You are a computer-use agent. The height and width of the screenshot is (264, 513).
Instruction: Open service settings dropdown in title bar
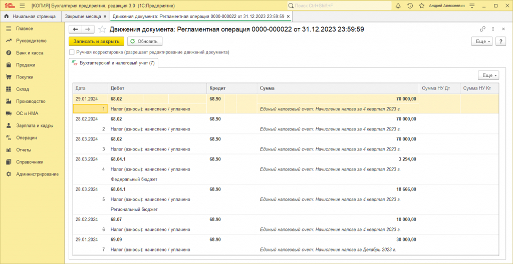click(472, 6)
